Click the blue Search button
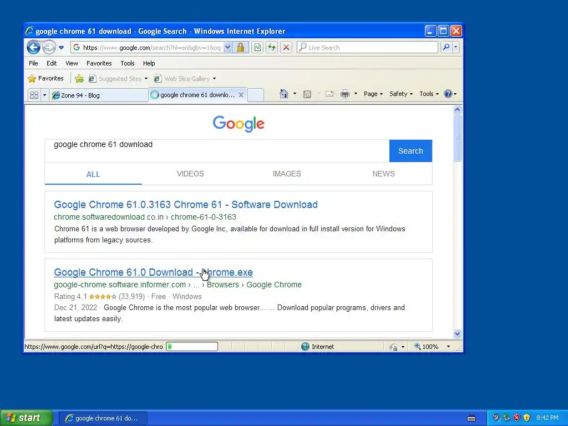The width and height of the screenshot is (568, 426). pos(411,151)
